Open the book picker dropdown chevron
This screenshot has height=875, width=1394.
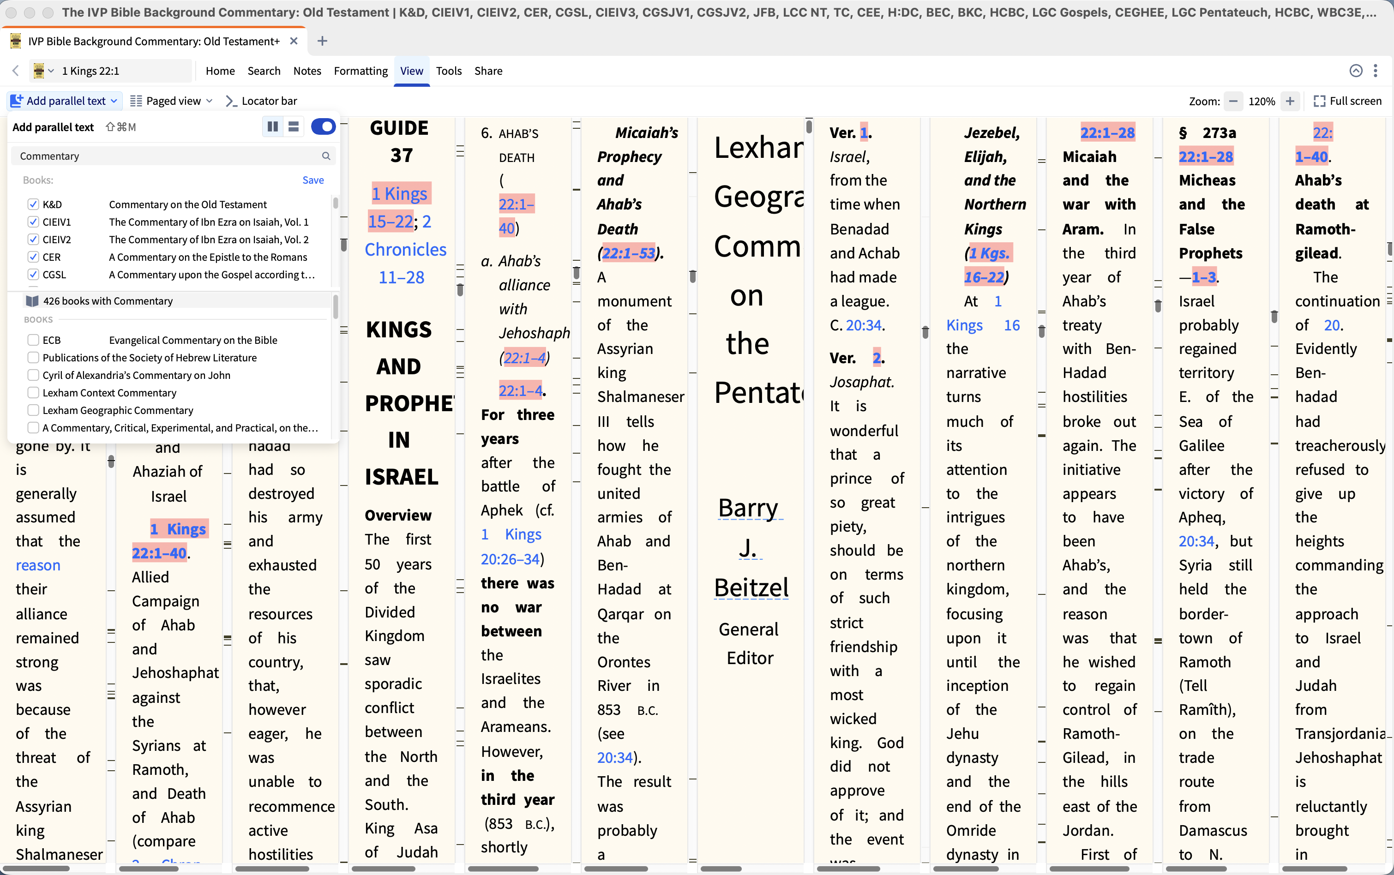pos(51,71)
